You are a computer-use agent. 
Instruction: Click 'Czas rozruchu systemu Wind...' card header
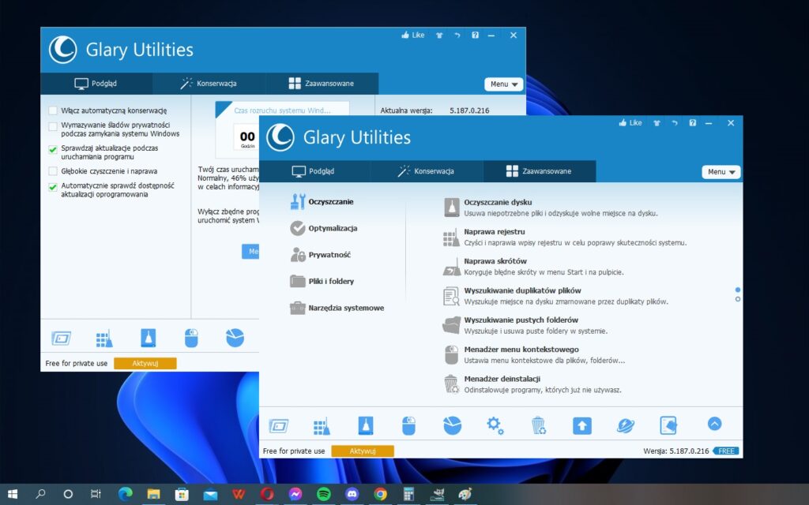282,110
